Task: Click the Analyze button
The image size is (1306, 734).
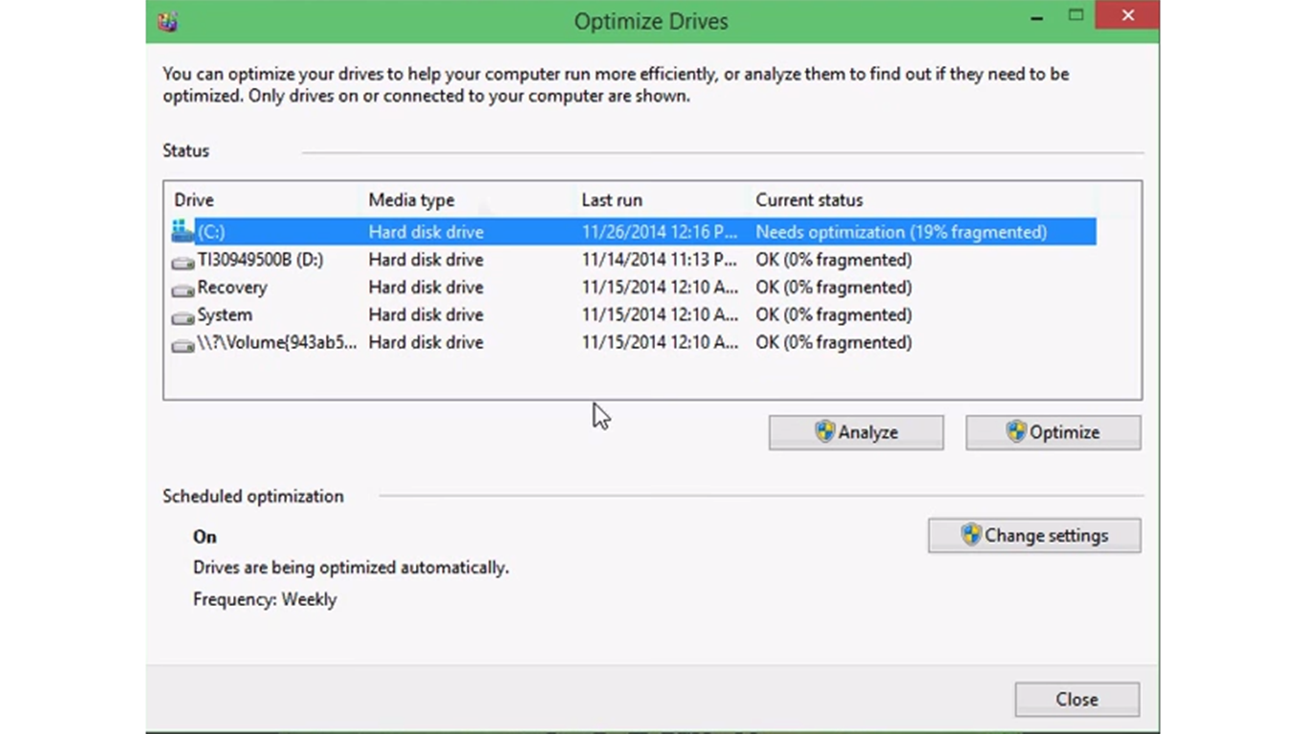Action: pyautogui.click(x=856, y=432)
